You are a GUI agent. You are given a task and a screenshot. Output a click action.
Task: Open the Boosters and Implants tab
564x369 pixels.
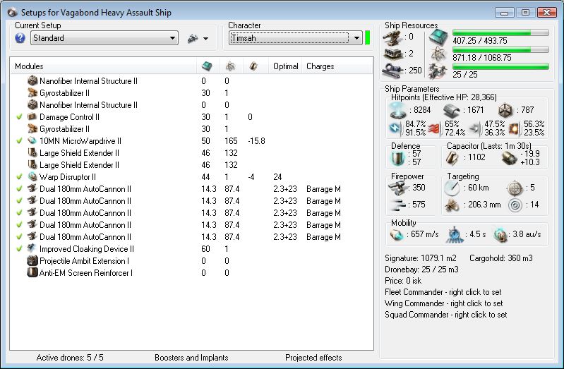tap(191, 358)
